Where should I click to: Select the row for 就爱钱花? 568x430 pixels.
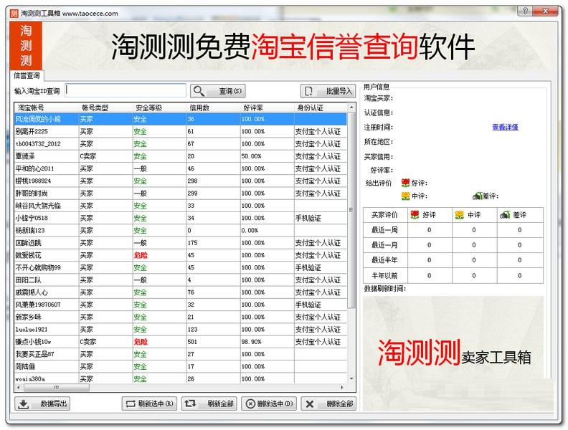(181, 255)
